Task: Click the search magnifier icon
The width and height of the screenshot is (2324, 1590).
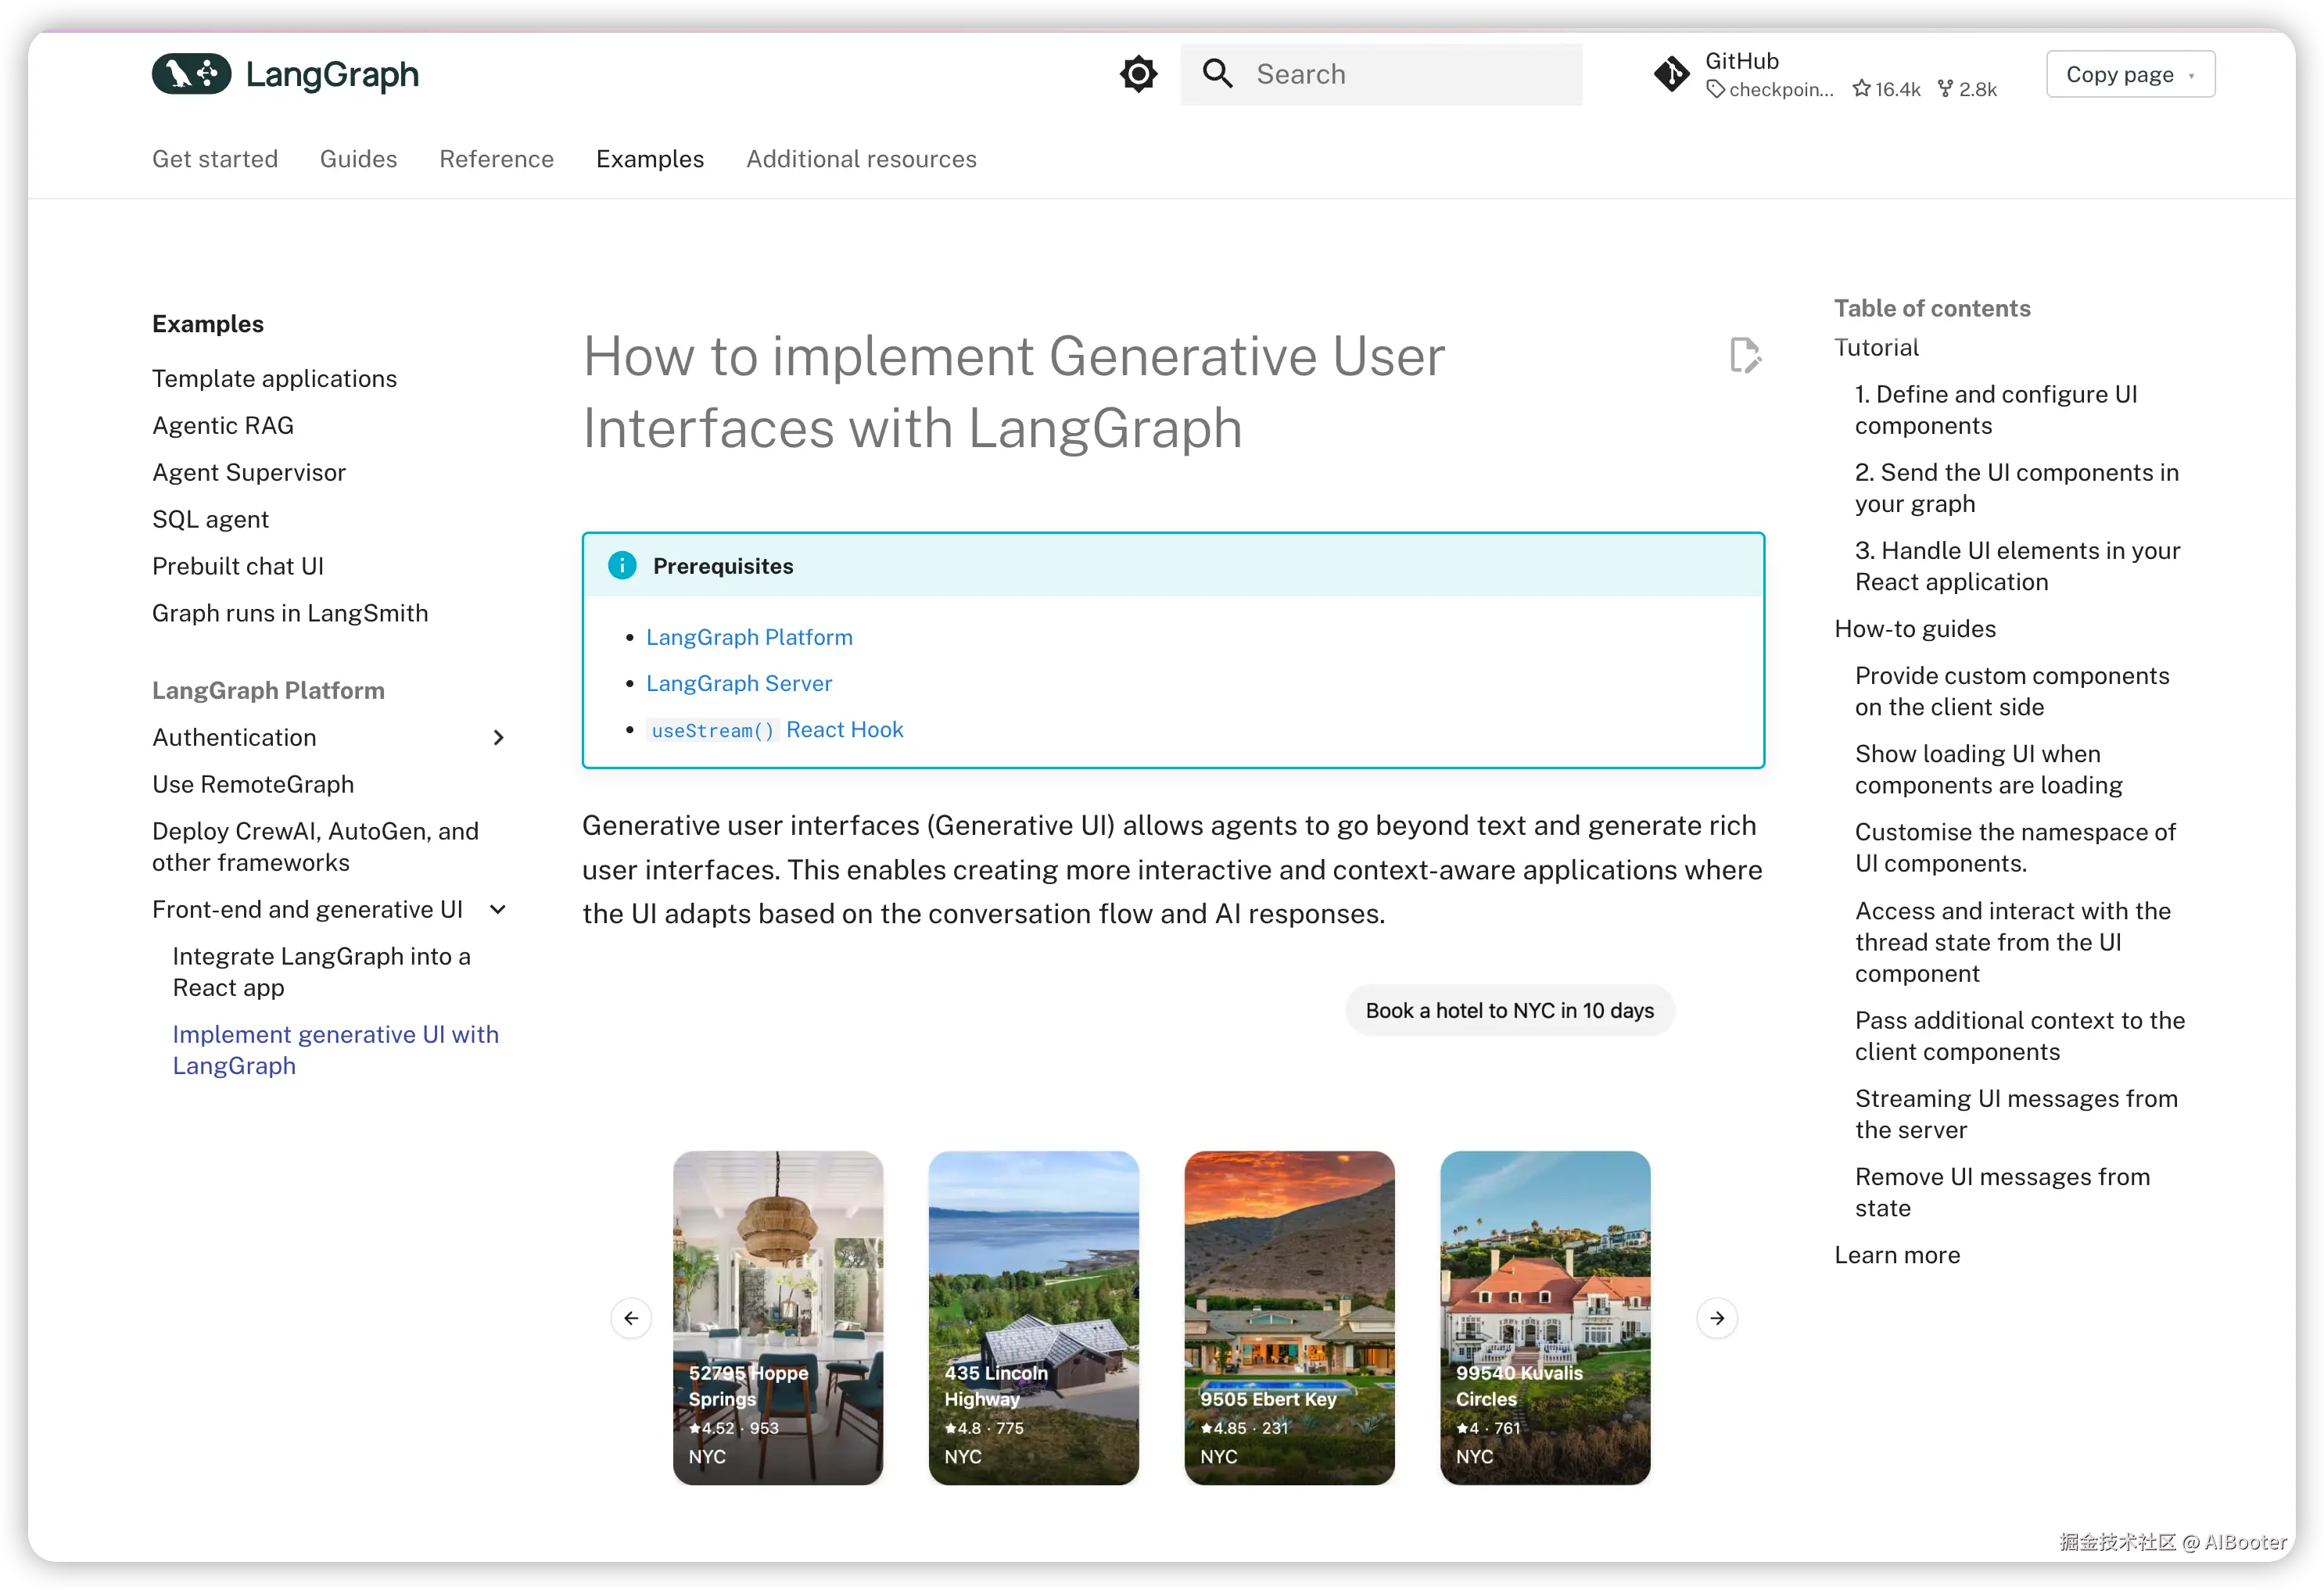Action: 1217,74
